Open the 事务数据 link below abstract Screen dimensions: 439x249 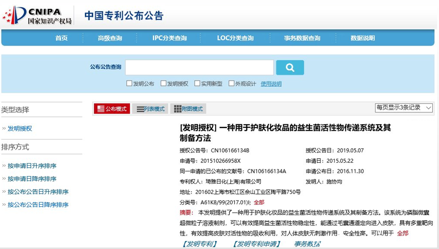(307, 244)
